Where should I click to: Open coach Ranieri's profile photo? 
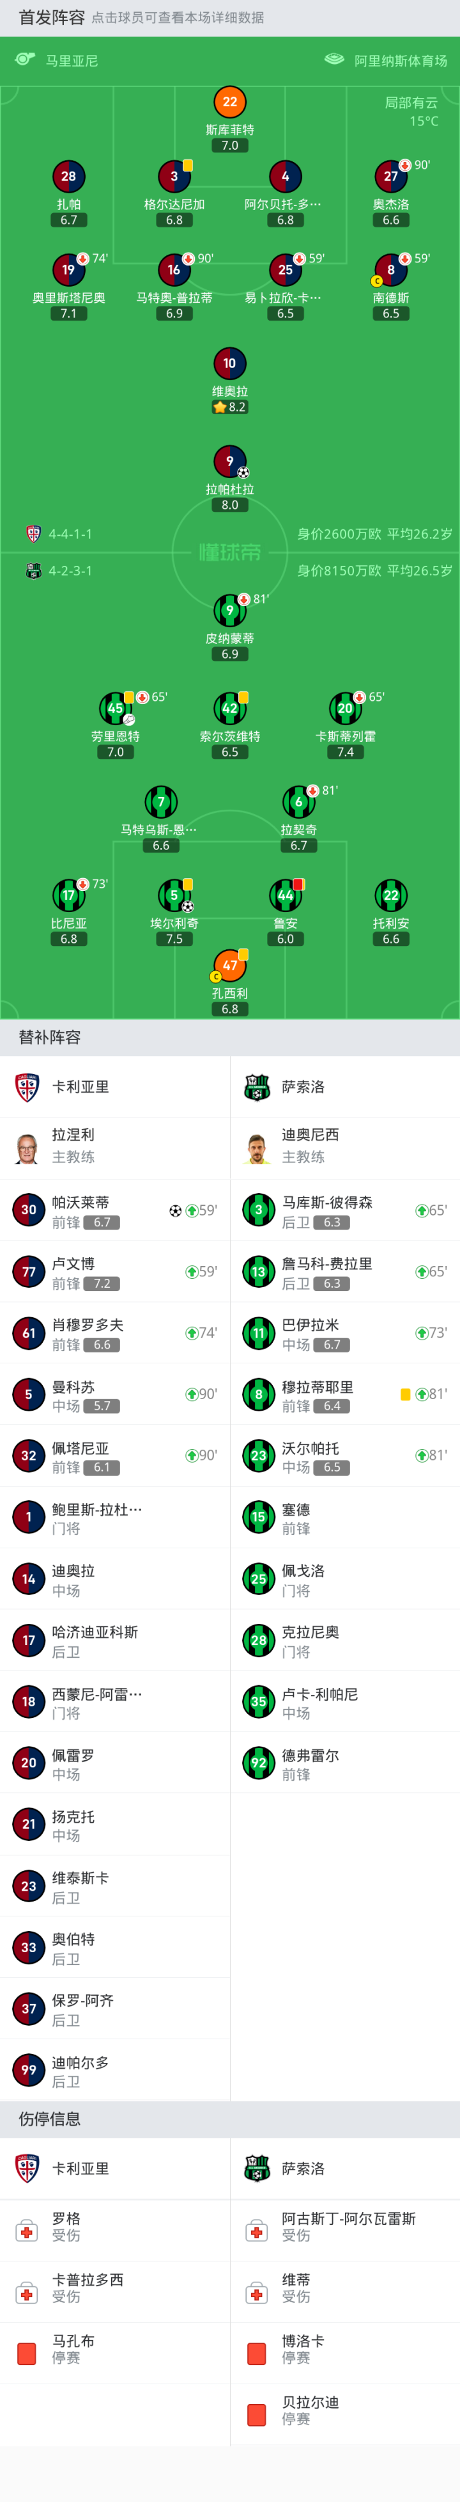coord(28,1146)
